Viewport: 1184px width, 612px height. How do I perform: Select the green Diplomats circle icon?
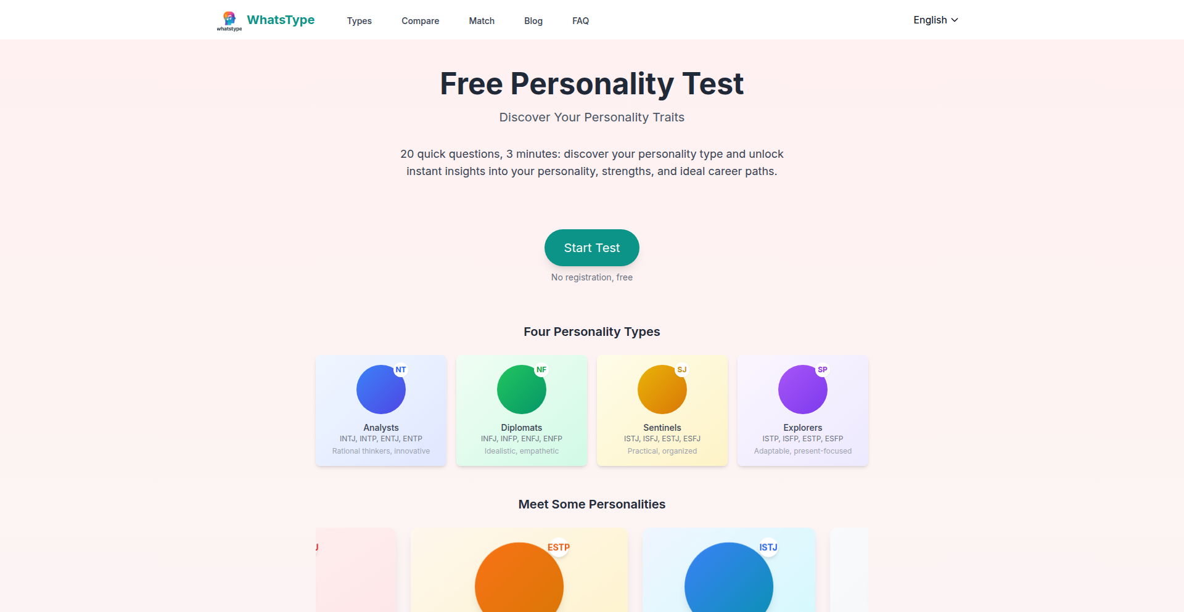point(521,390)
